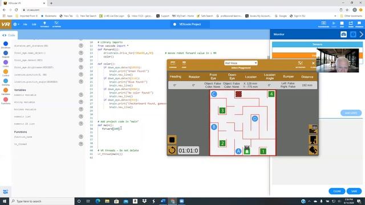Click the Clear button
Image resolution: width=365 pixels, height=205 pixels.
337,191
